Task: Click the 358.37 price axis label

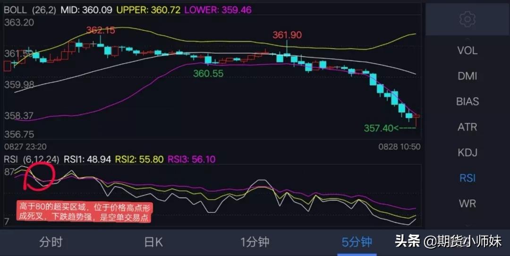Action: click(19, 116)
